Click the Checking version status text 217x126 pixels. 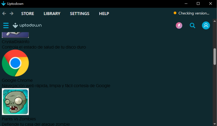click(x=194, y=13)
